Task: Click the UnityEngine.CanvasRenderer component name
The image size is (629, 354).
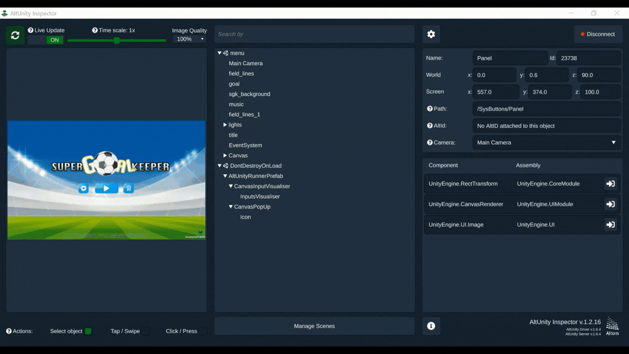Action: coord(466,204)
